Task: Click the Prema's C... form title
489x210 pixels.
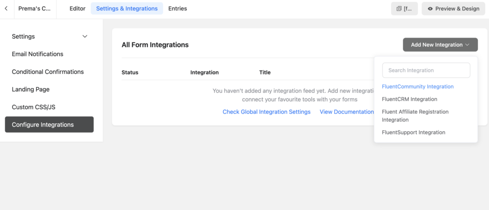Action: (34, 9)
